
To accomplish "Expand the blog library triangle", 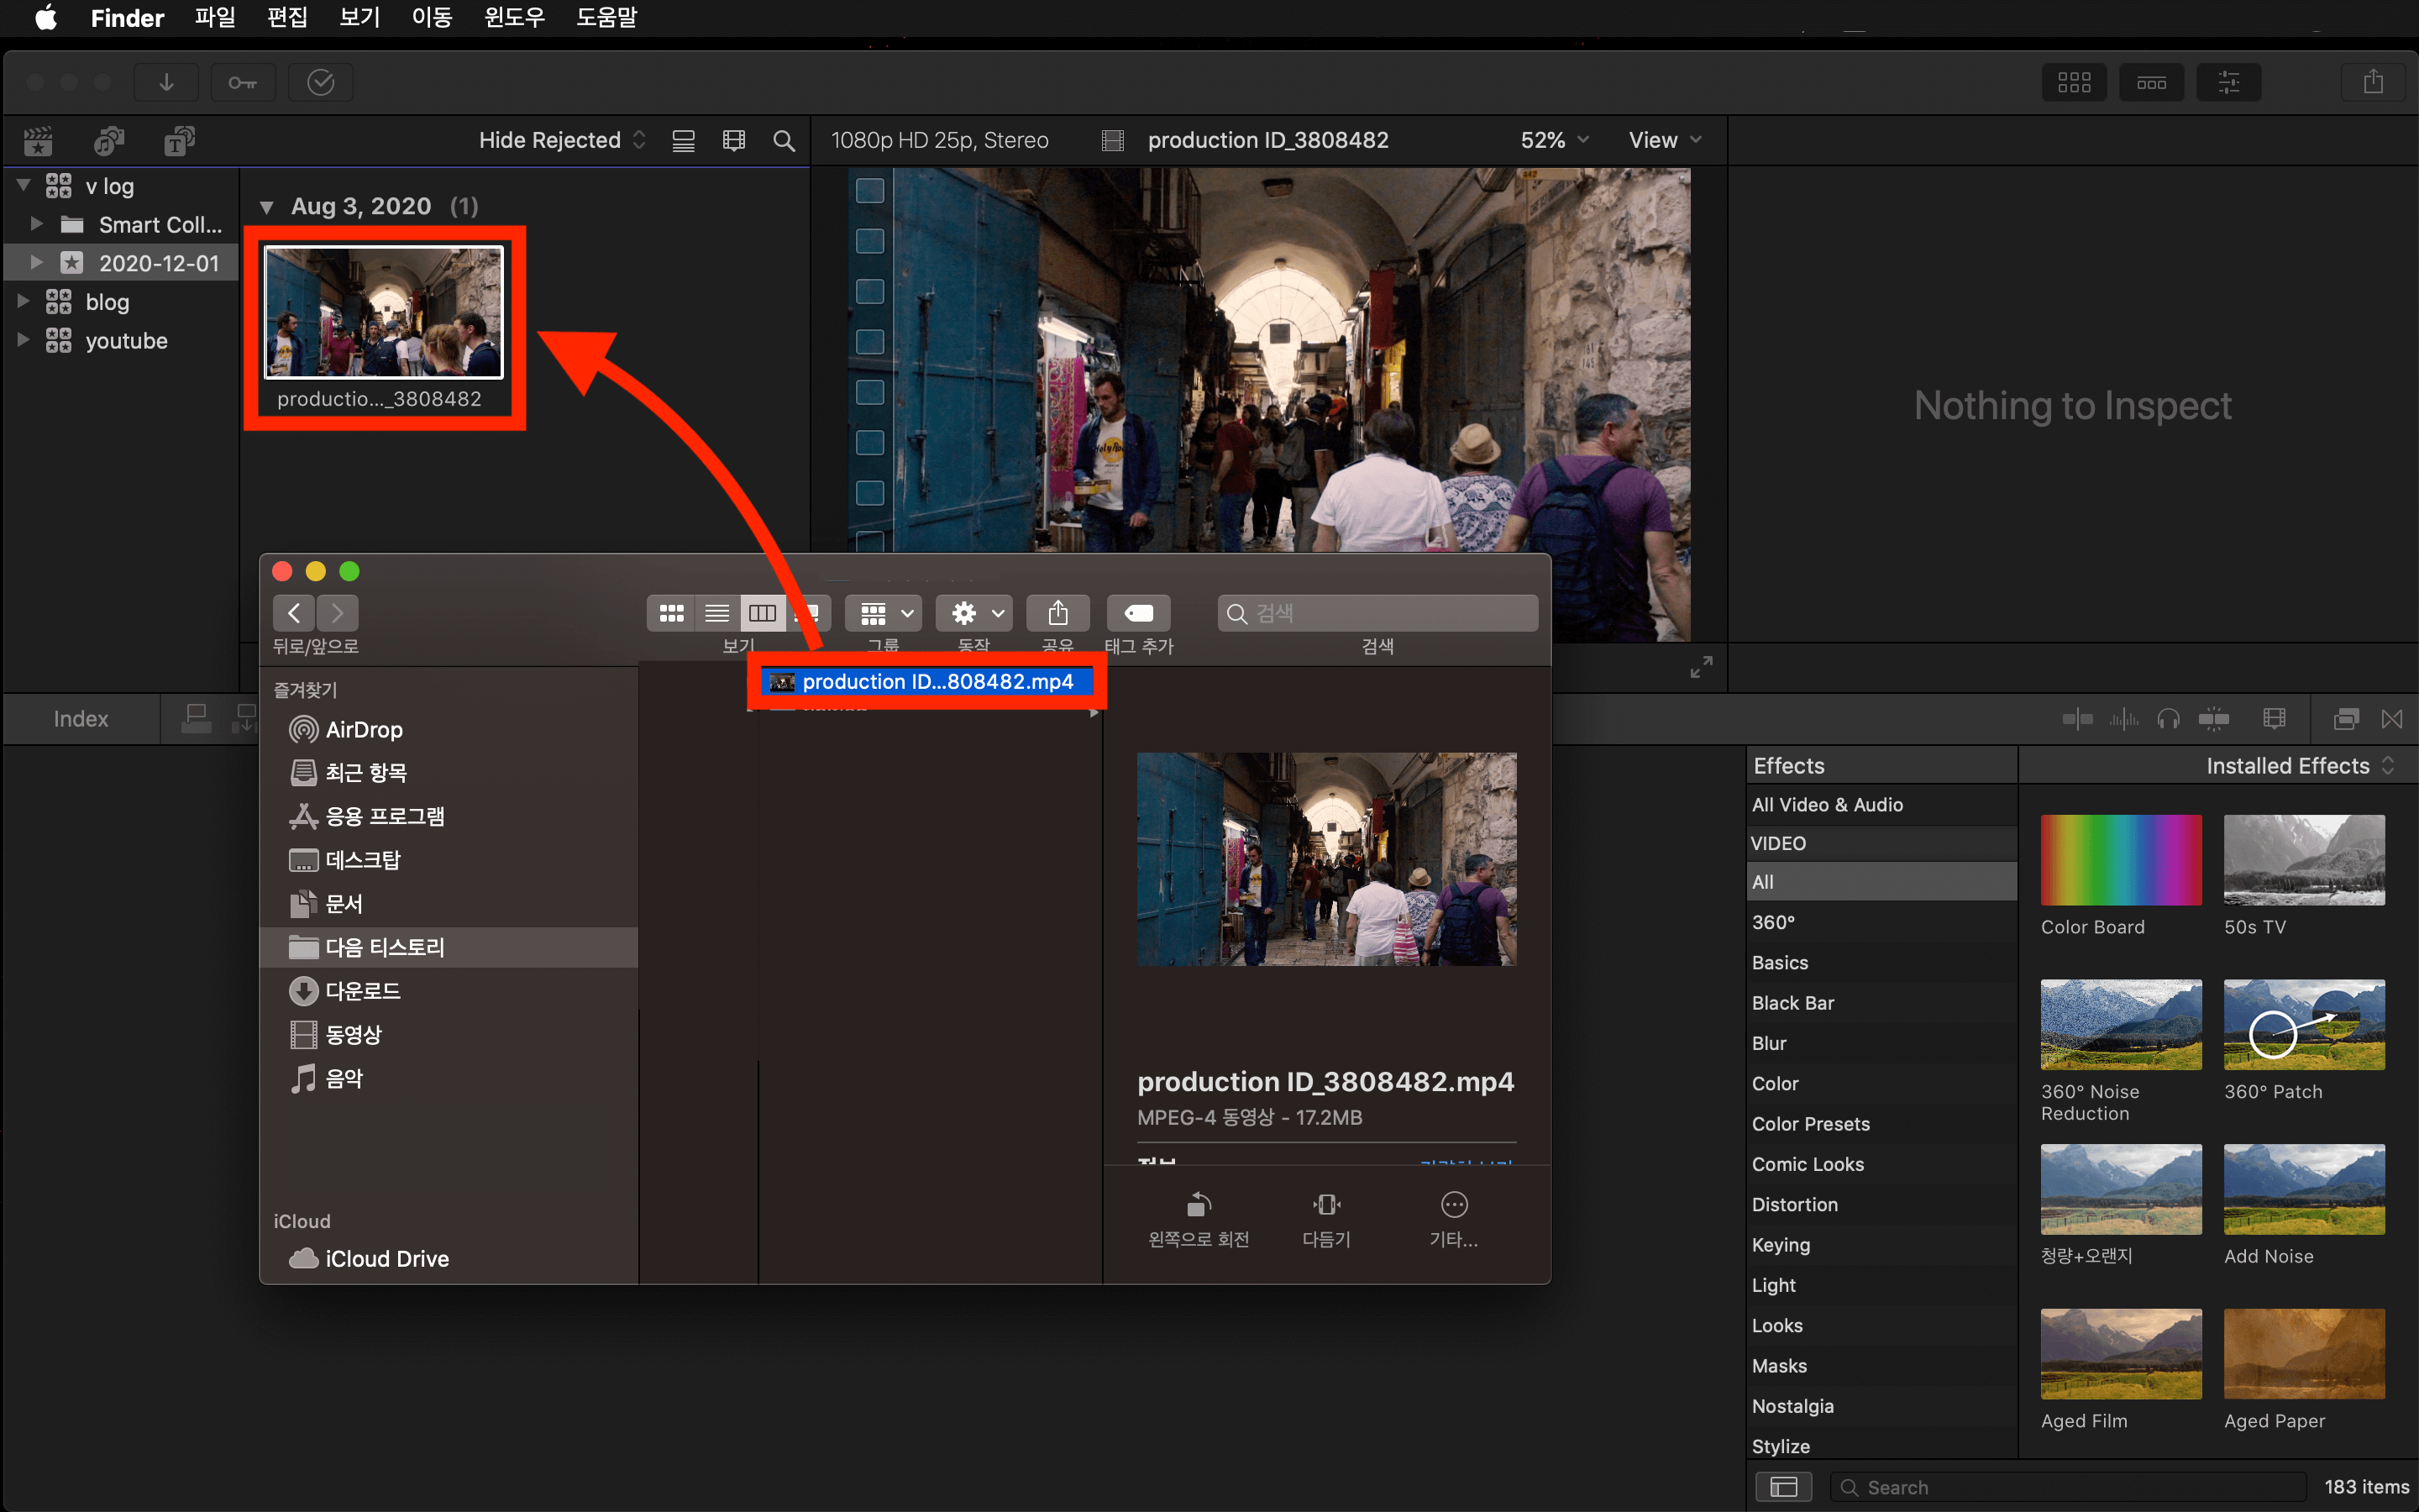I will tap(23, 301).
